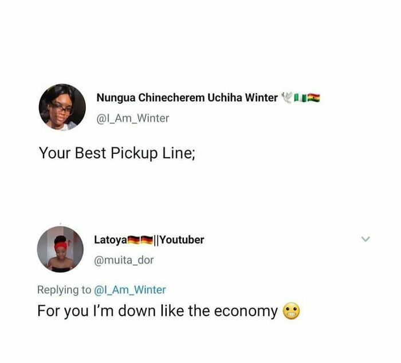
Task: Click the word 'Winter' in the top display name
Action: tap(261, 98)
